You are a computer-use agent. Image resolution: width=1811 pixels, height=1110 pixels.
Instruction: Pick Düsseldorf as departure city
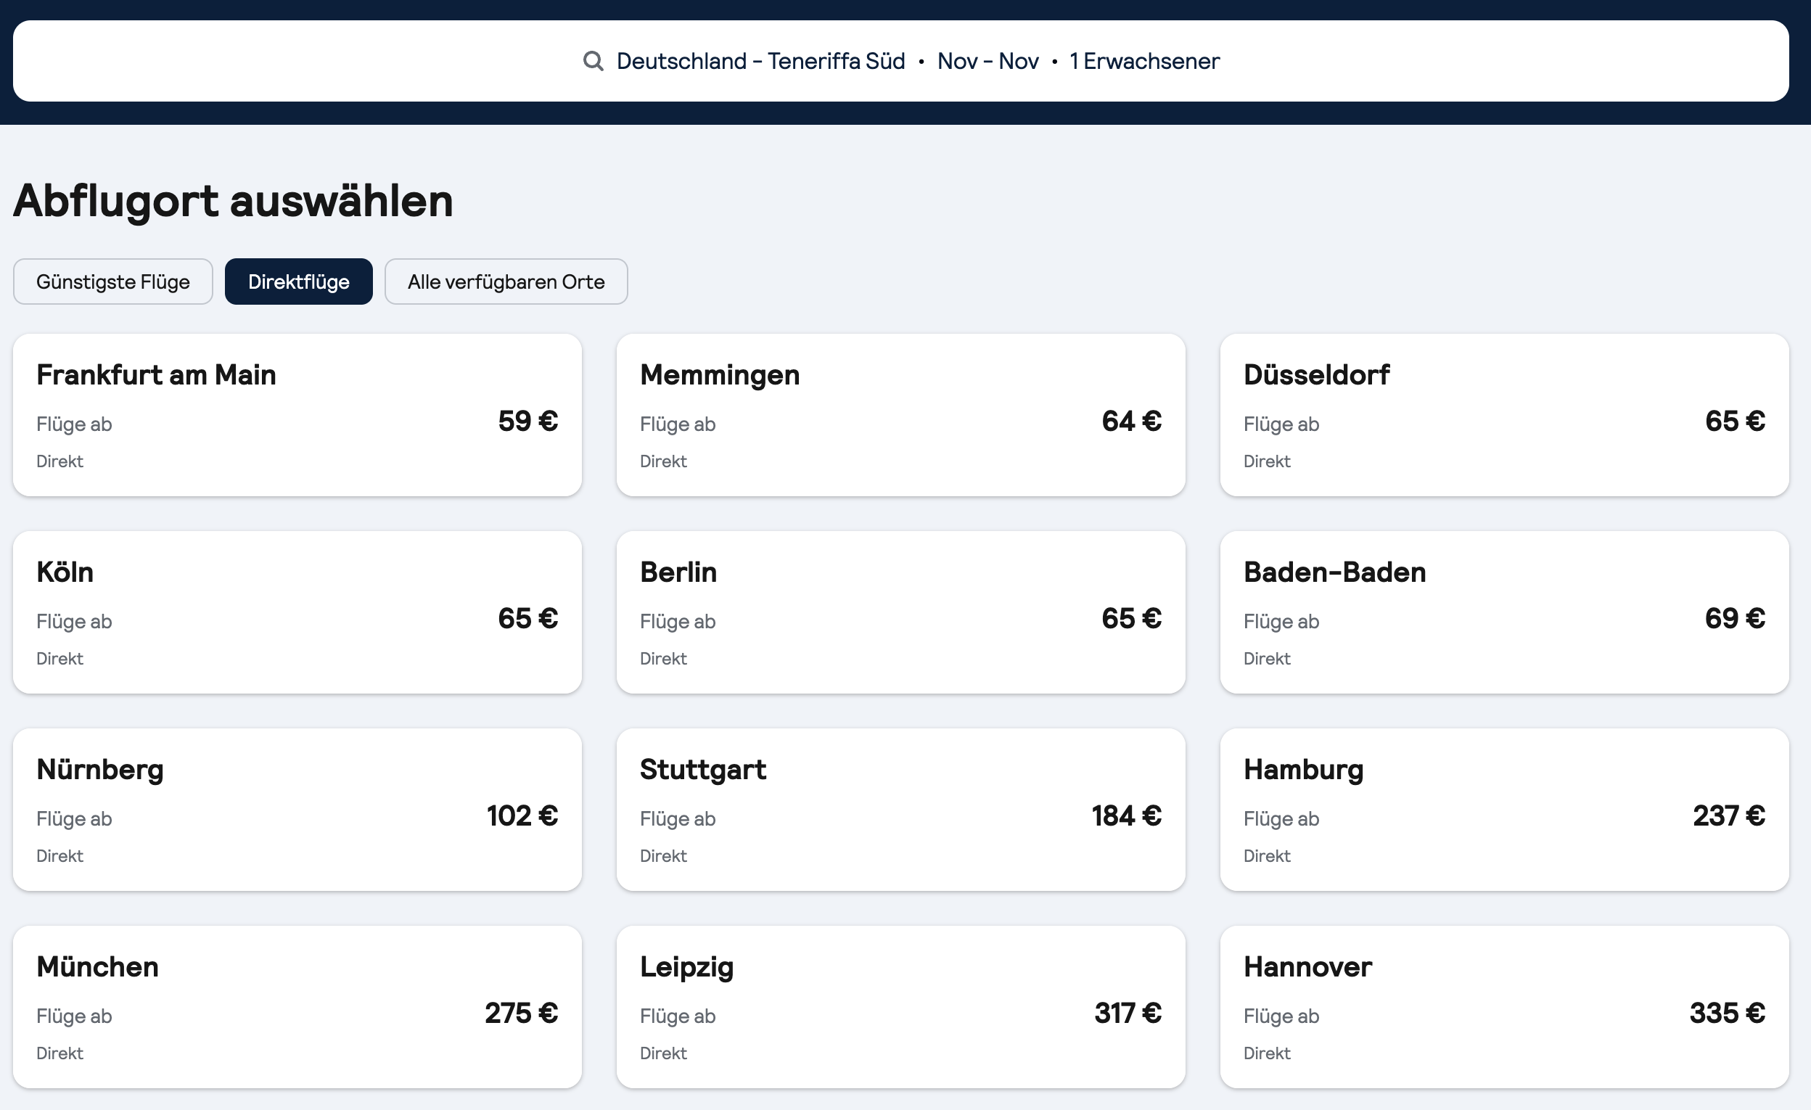pos(1504,415)
